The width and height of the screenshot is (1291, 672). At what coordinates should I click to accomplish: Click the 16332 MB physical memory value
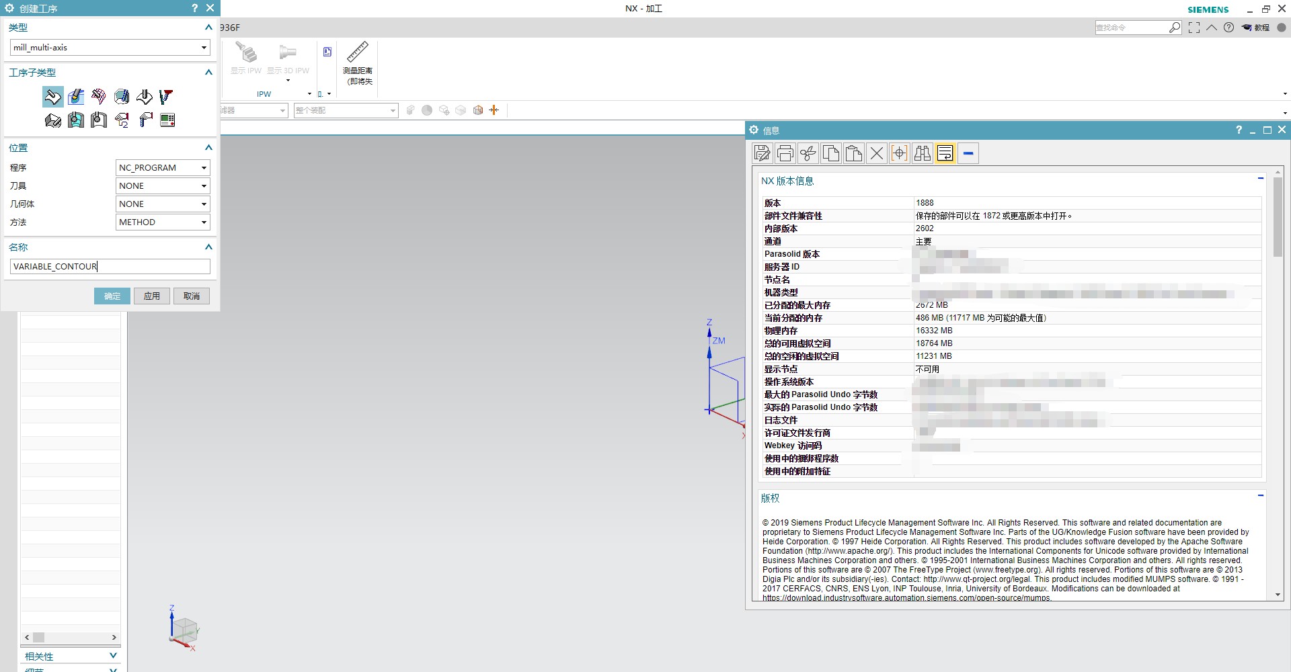pos(934,331)
